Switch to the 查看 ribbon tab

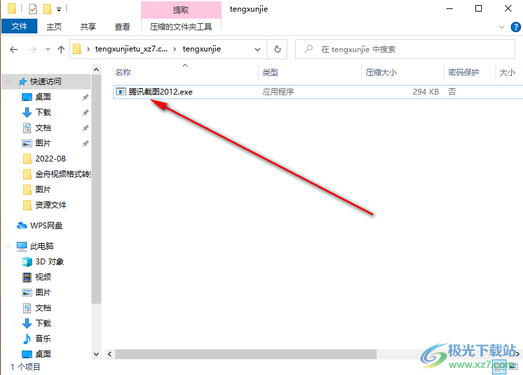pos(122,26)
